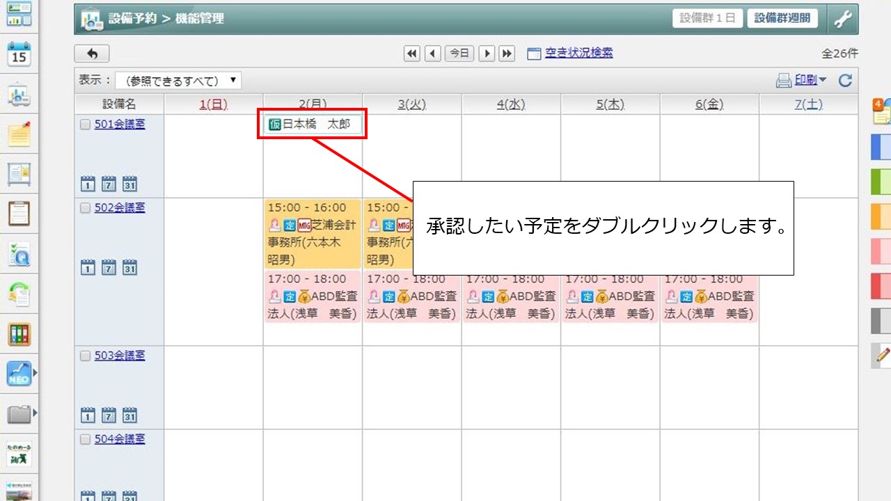Check the 502会議室 checkbox

pos(85,208)
